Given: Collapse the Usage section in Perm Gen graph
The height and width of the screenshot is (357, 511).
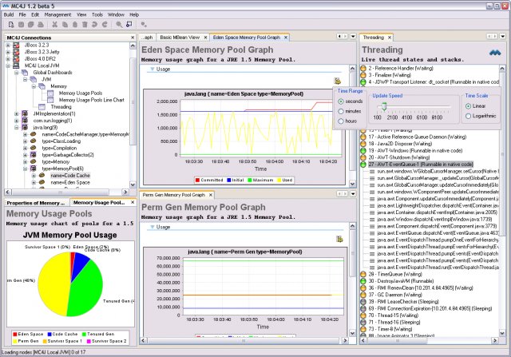Looking at the screenshot, I should (x=153, y=227).
